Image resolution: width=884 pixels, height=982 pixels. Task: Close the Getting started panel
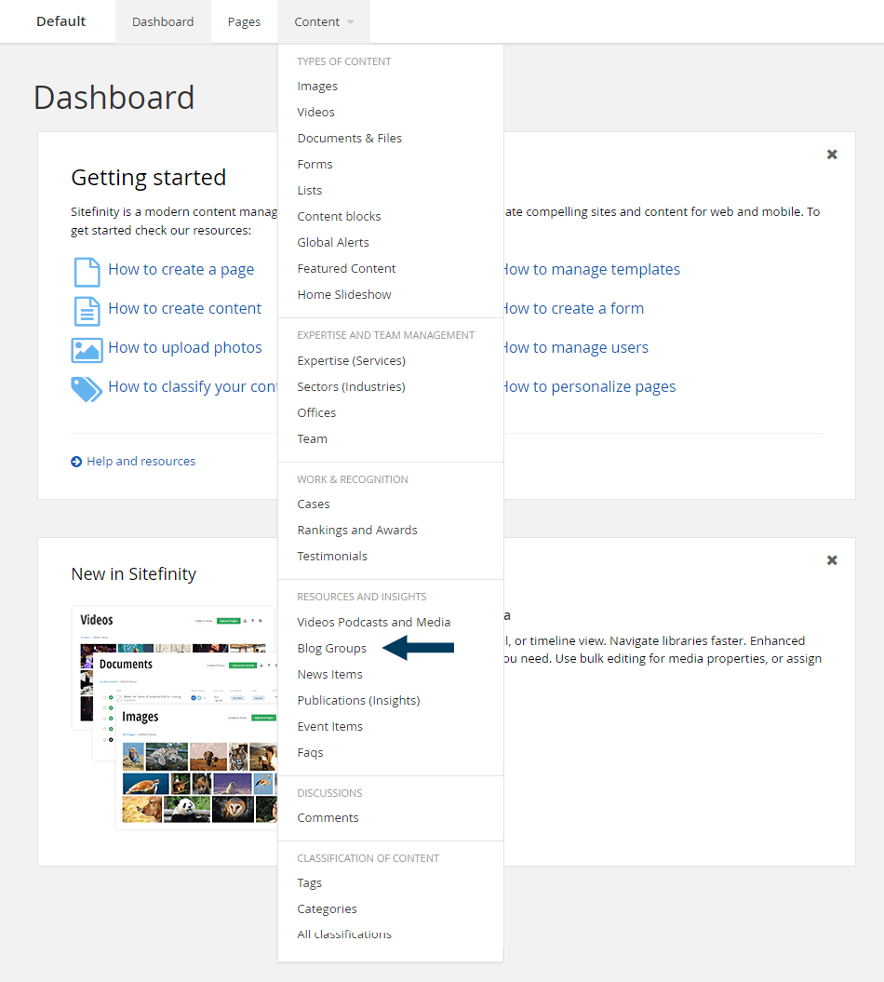click(x=832, y=155)
